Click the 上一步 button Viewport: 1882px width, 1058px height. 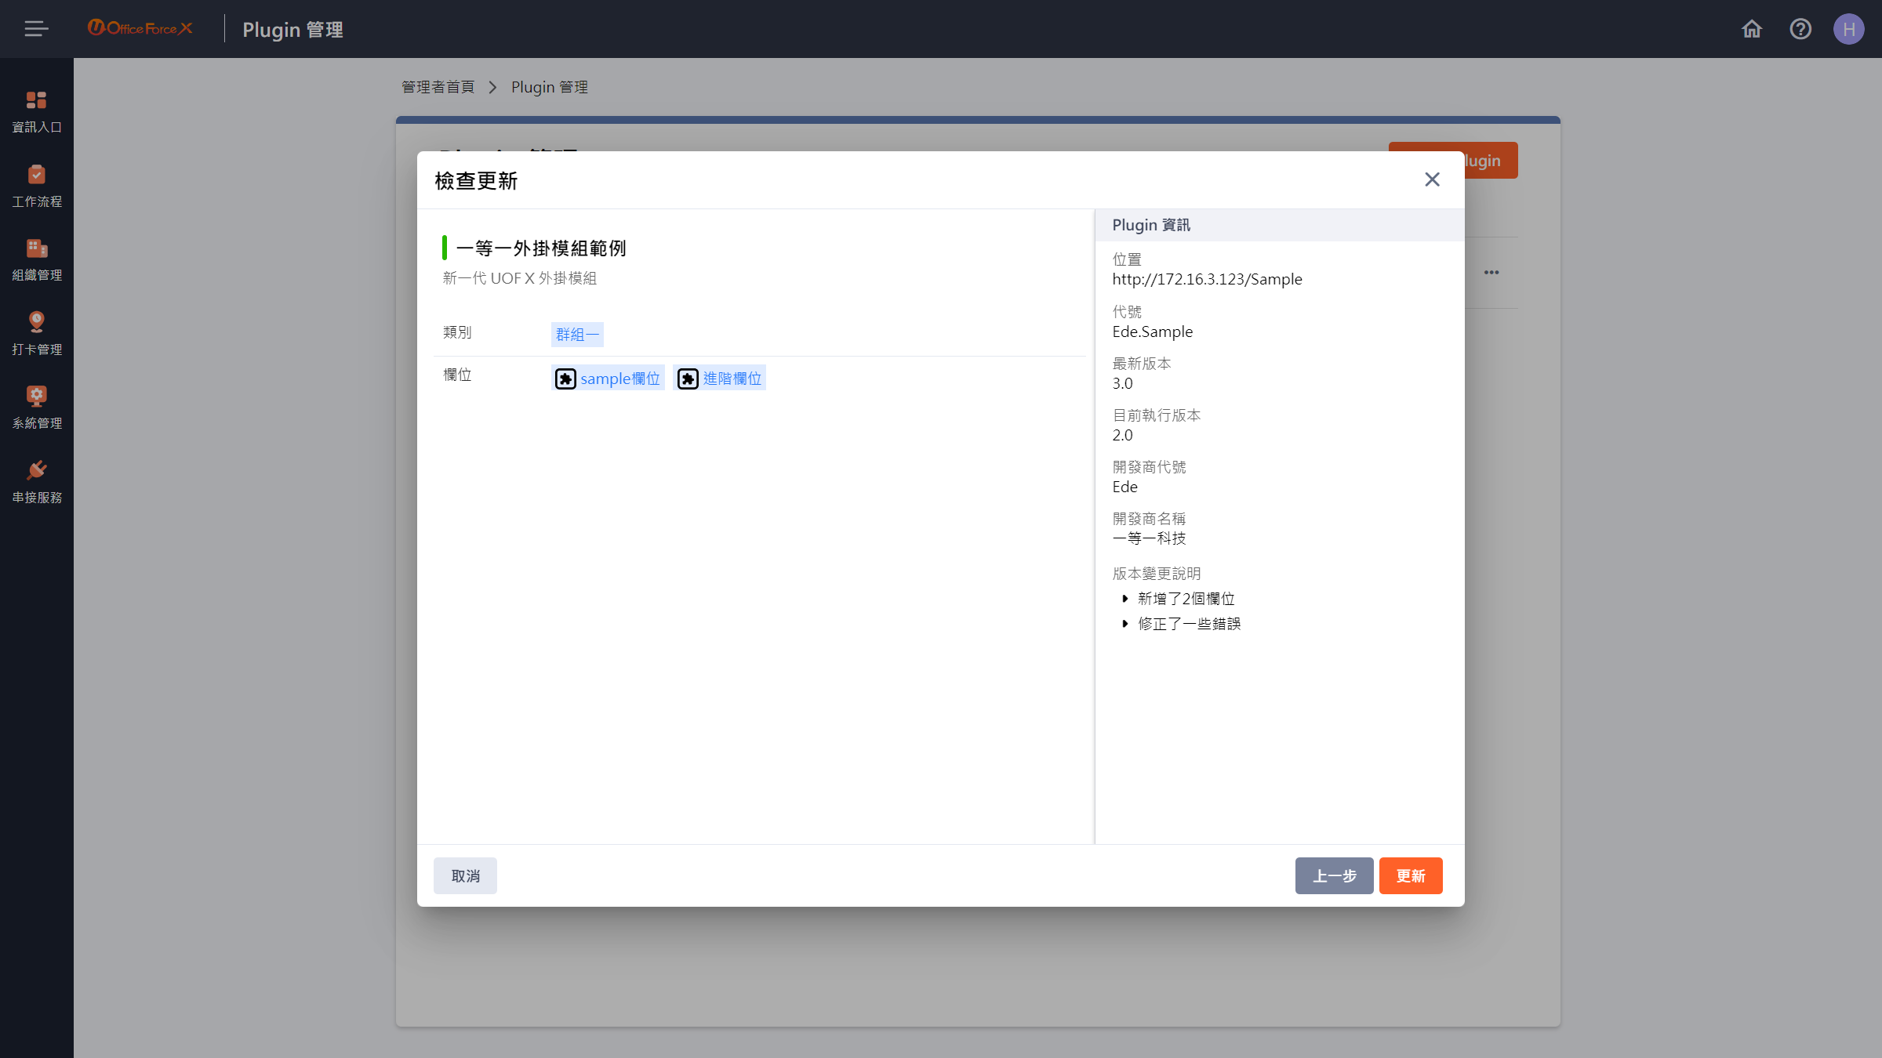tap(1334, 875)
